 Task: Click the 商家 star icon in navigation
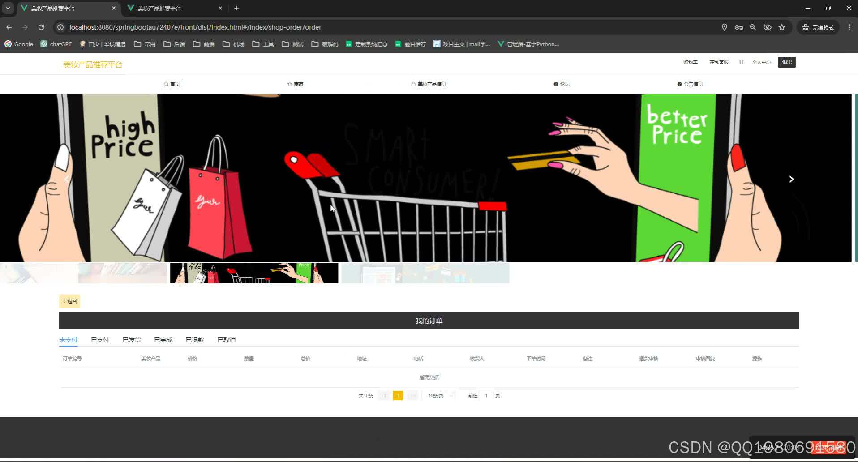click(x=289, y=84)
